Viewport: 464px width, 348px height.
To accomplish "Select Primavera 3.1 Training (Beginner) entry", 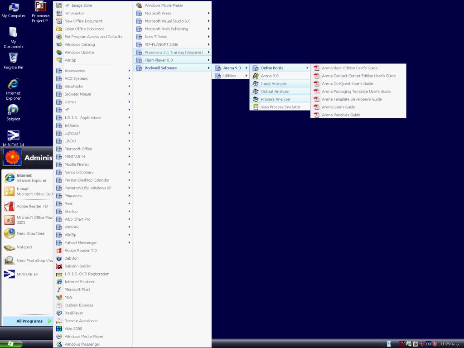I will point(173,52).
